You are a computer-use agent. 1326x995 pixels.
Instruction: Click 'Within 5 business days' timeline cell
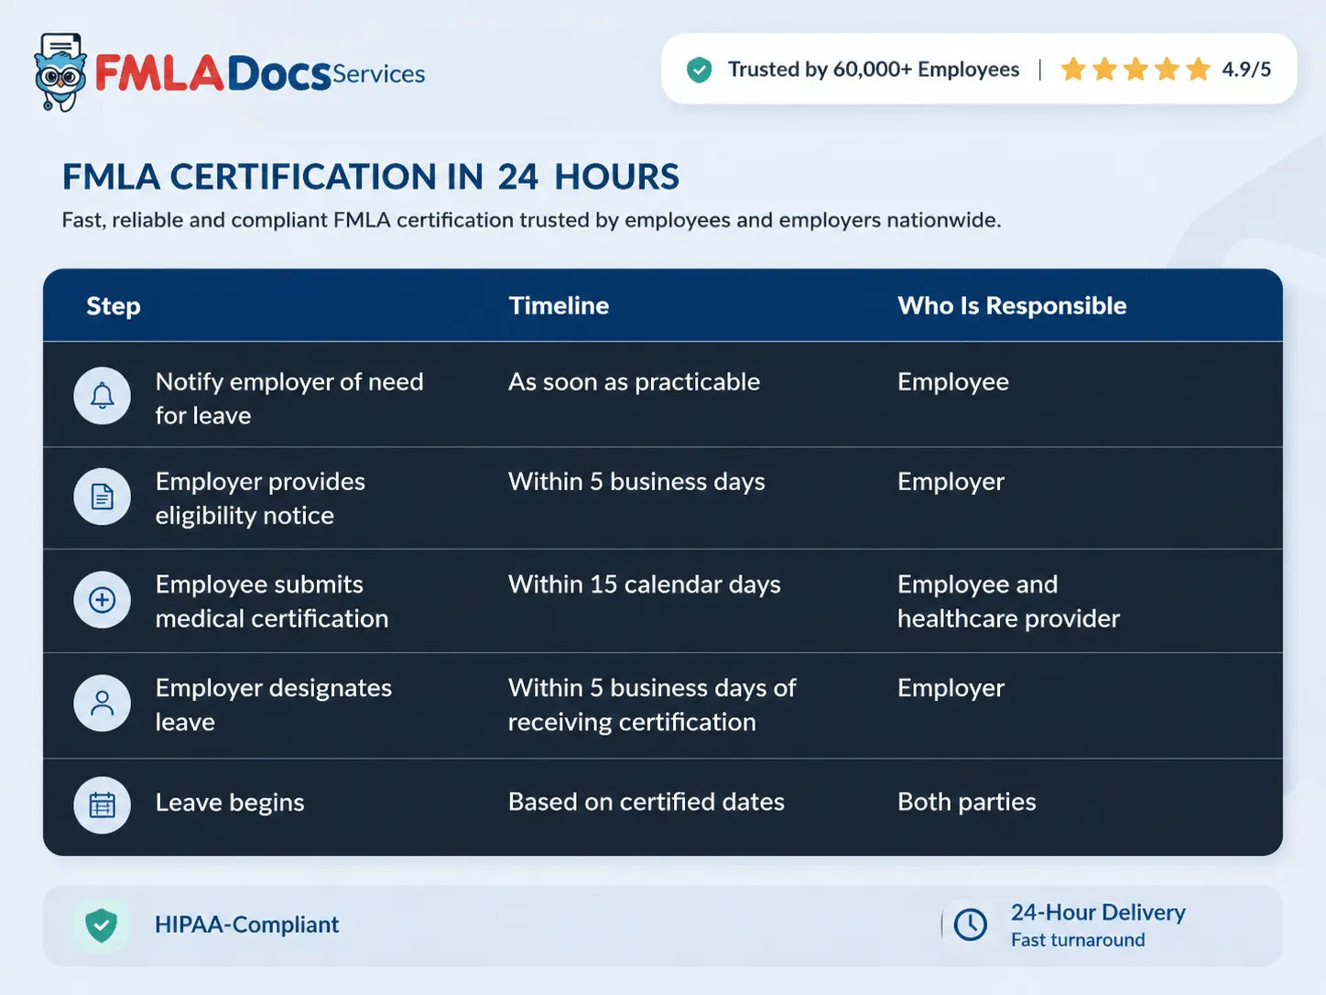tap(636, 482)
